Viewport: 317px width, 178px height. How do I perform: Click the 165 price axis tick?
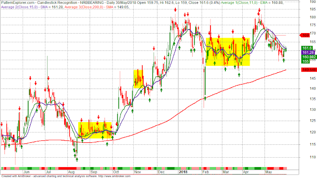point(313,42)
